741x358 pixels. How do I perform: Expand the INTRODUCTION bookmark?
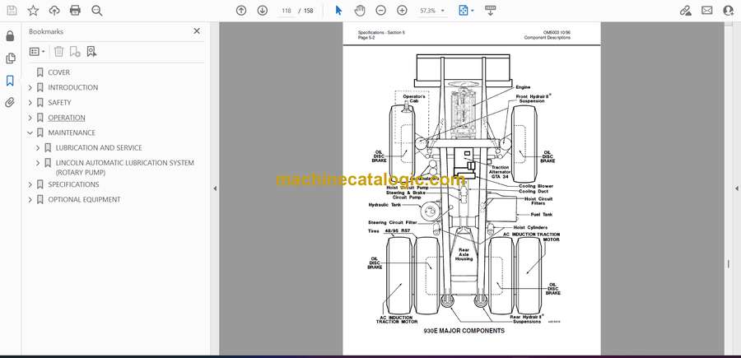tap(30, 87)
